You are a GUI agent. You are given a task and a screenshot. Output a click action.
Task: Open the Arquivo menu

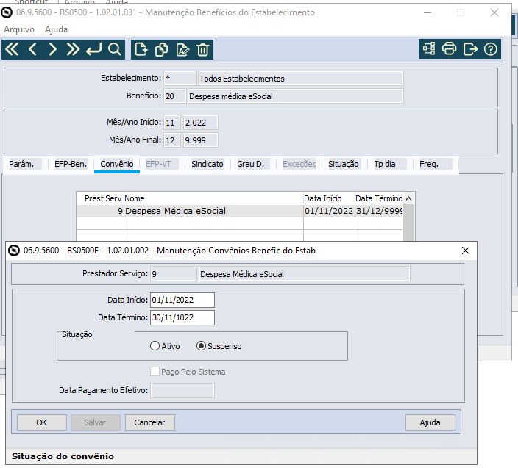(x=19, y=29)
